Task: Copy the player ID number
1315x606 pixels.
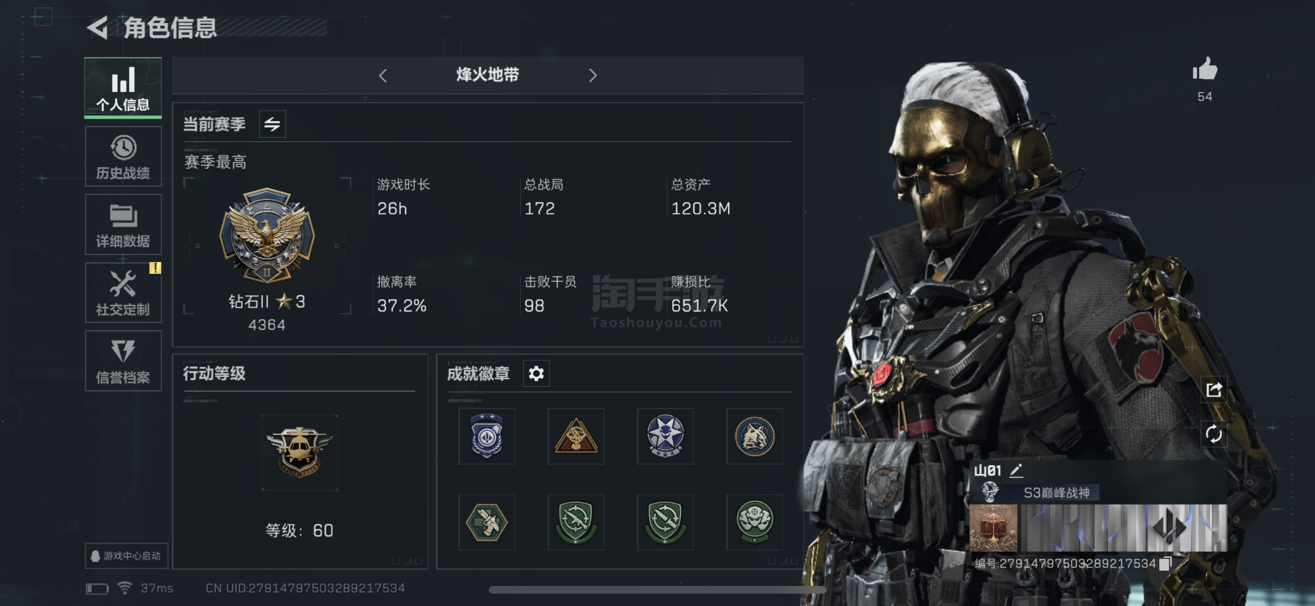Action: [1166, 564]
